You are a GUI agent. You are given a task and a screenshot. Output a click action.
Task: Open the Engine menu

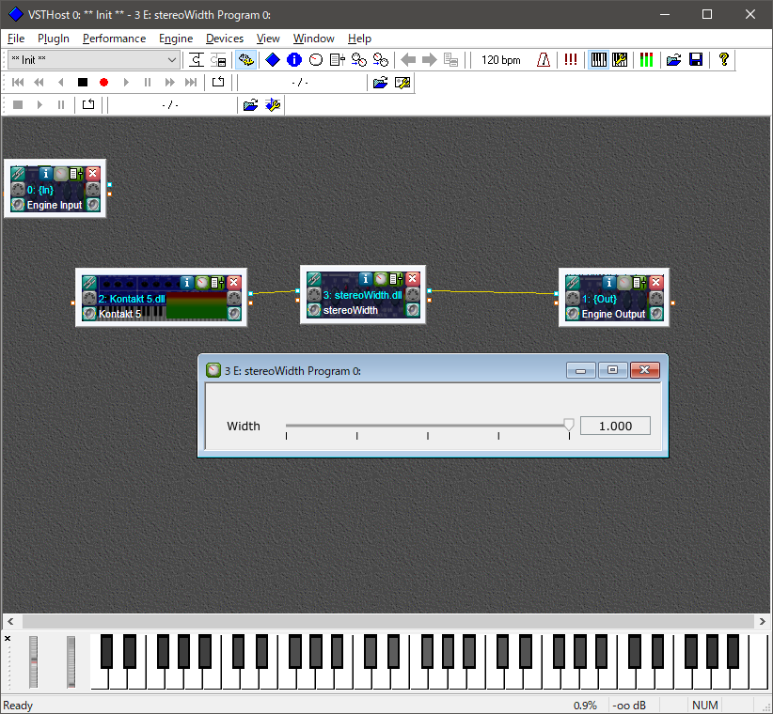pyautogui.click(x=176, y=39)
